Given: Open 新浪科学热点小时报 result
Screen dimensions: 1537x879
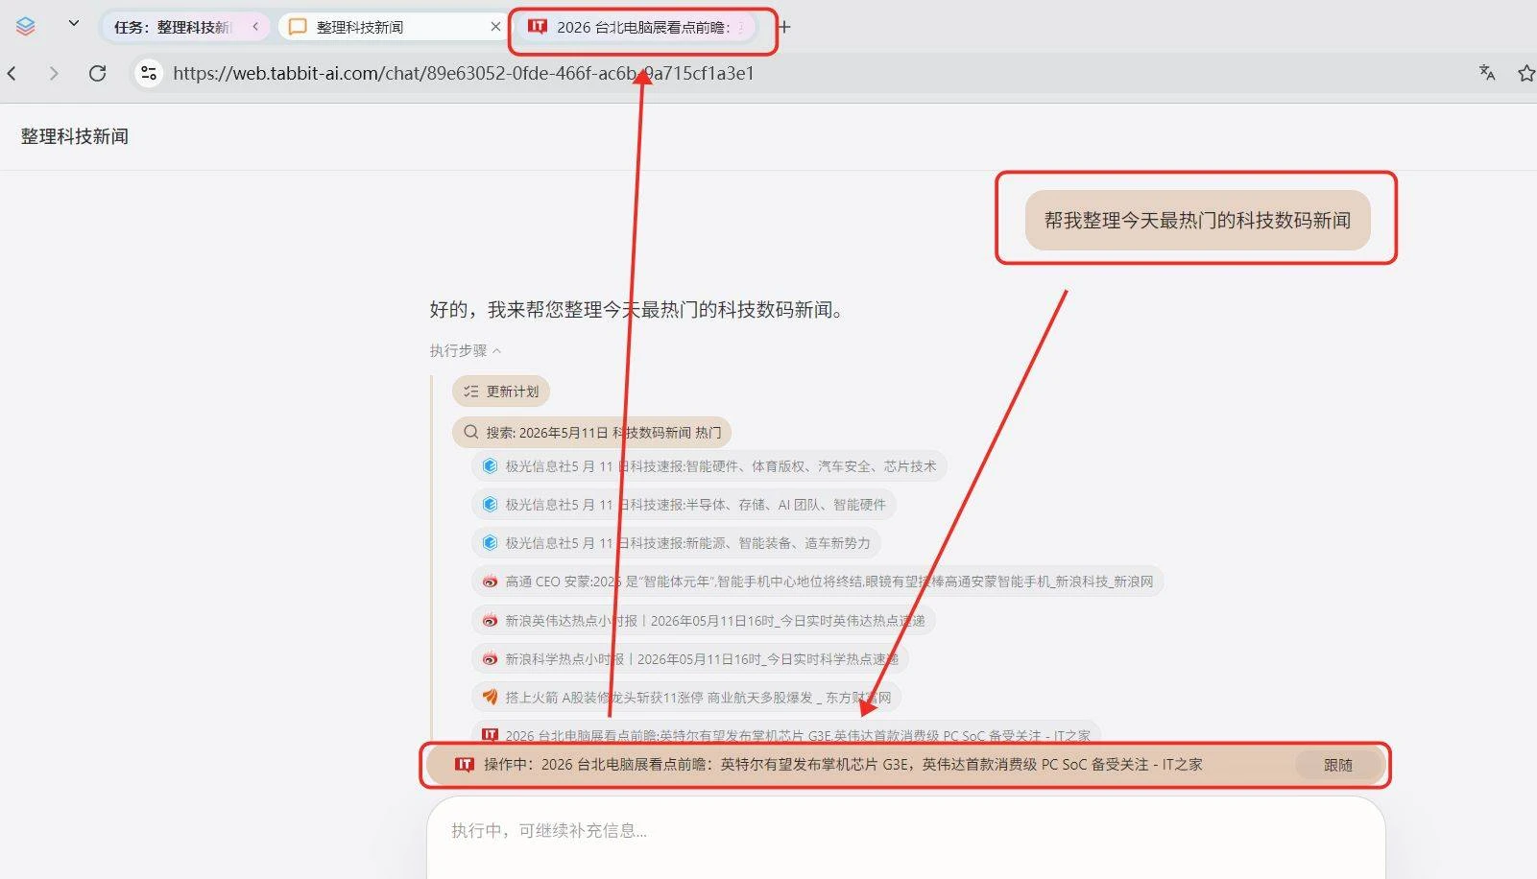Looking at the screenshot, I should [x=689, y=659].
